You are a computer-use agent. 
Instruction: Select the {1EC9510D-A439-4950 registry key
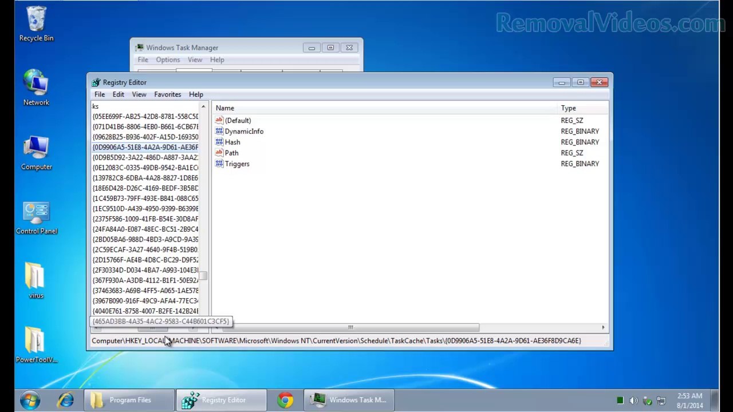(x=145, y=209)
